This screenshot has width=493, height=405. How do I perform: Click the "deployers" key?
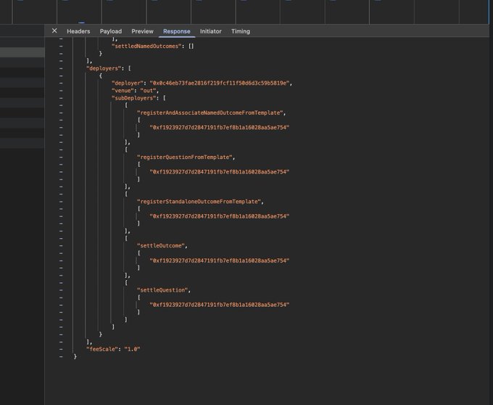pyautogui.click(x=104, y=68)
